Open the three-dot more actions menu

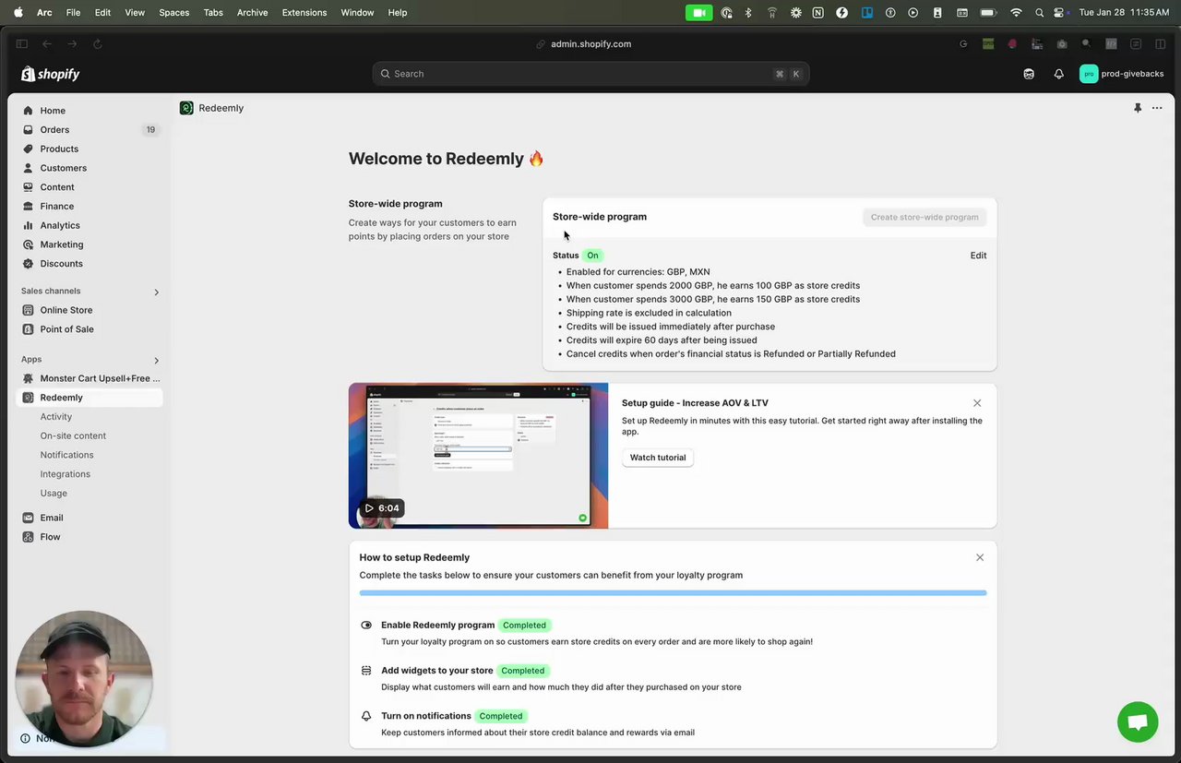click(x=1157, y=108)
